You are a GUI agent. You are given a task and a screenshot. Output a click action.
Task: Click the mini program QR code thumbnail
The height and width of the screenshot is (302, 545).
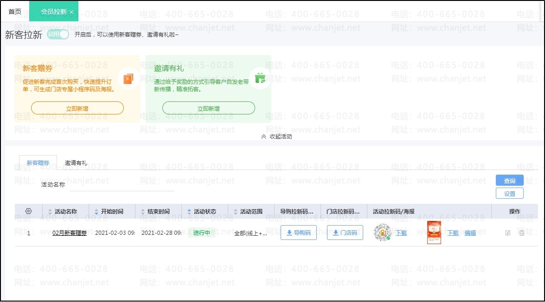tap(382, 232)
